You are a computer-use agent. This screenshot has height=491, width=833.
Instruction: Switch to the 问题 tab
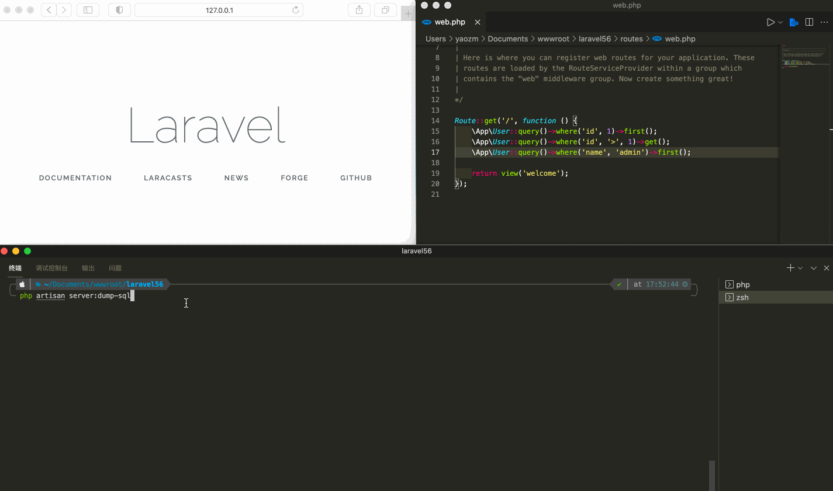point(115,268)
